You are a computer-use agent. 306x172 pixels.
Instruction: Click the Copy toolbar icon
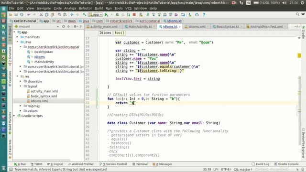pyautogui.click(x=47, y=15)
